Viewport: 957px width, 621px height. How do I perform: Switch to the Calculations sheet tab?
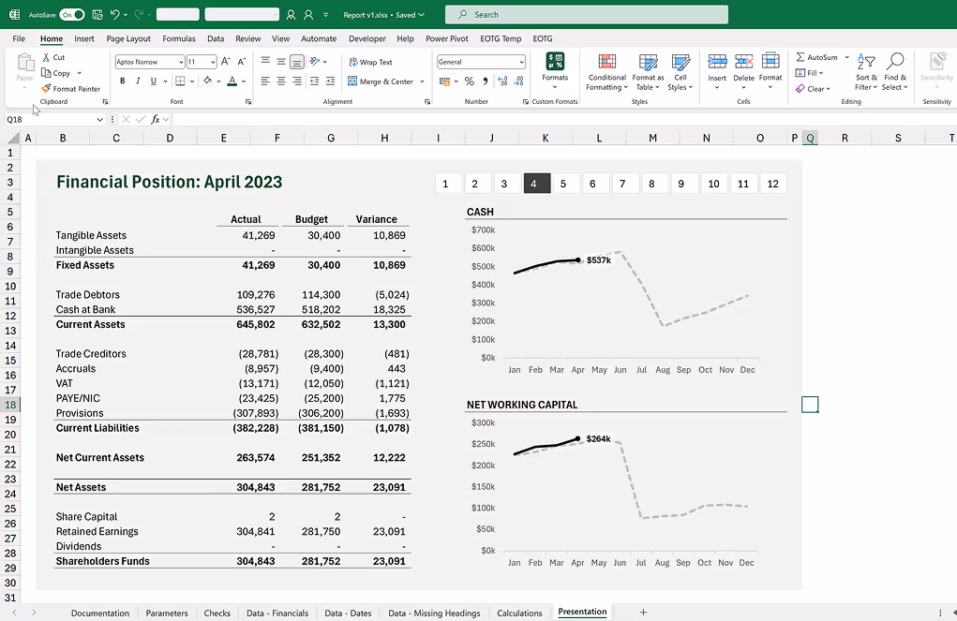tap(519, 614)
